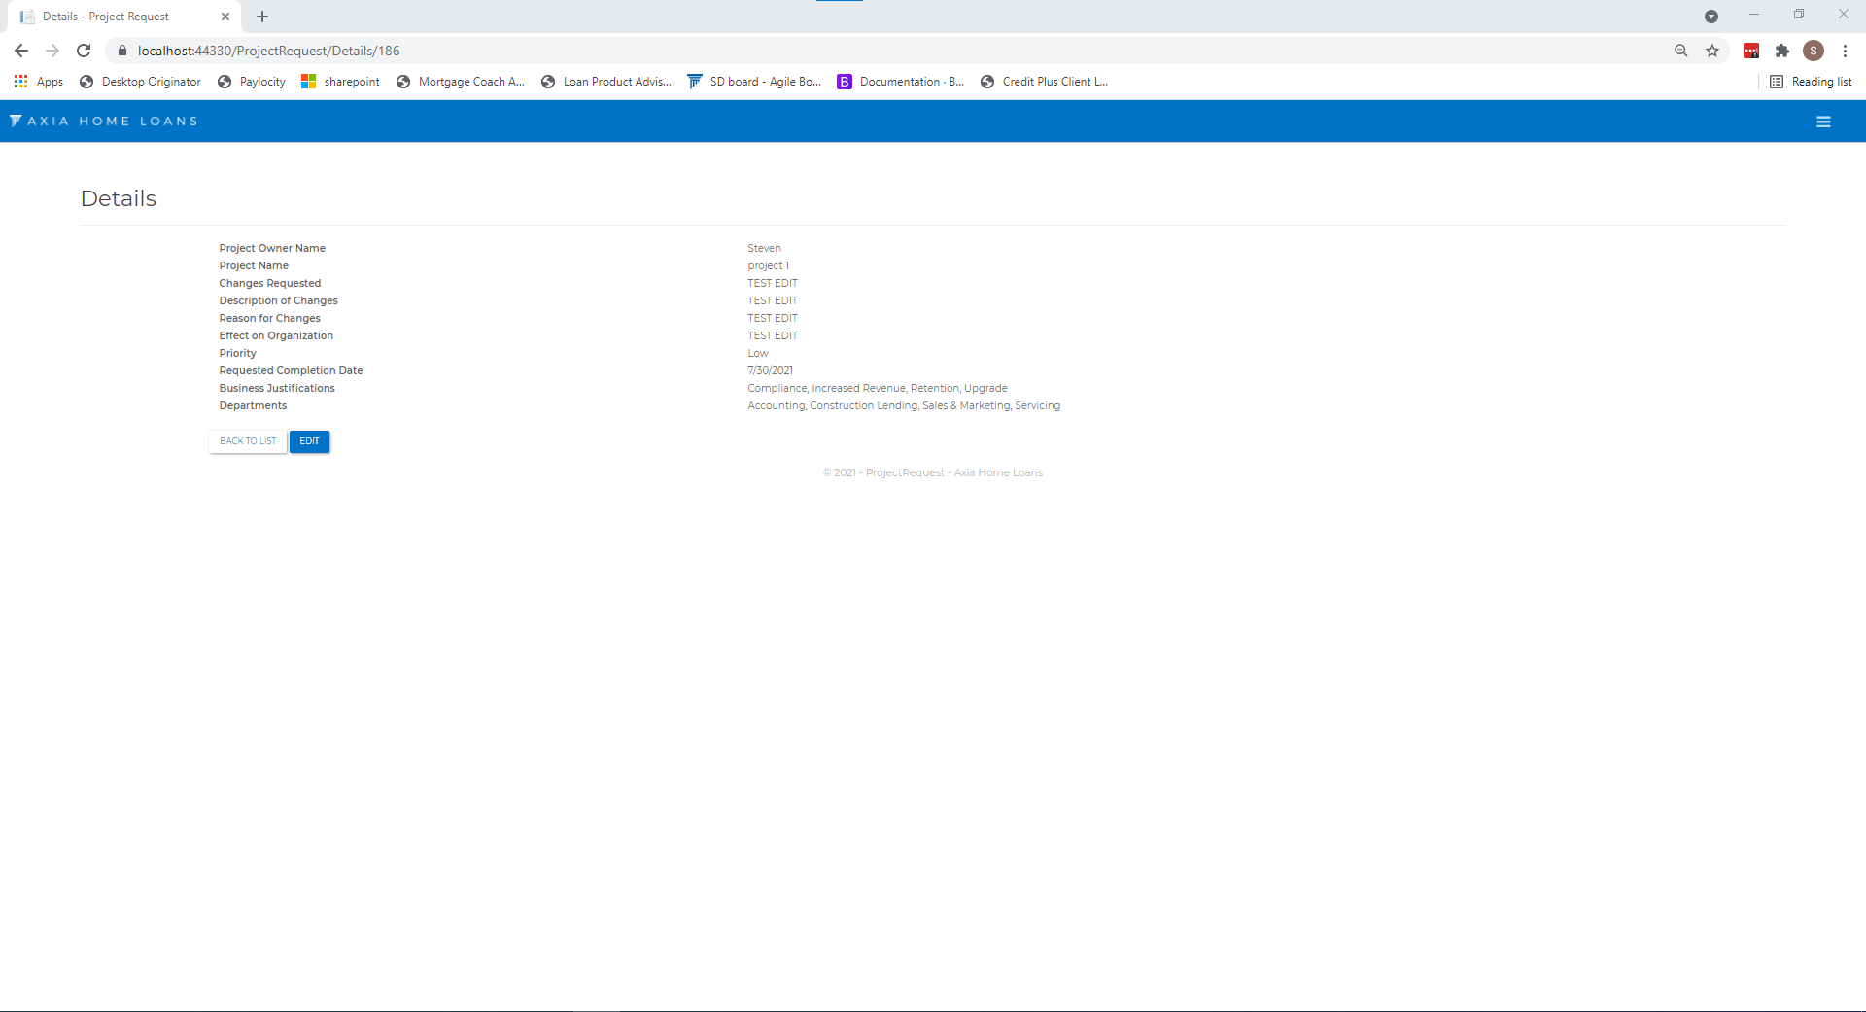Open the browser zoom indicator

[x=1681, y=51]
